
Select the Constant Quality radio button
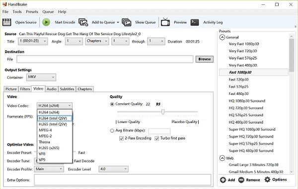[x=112, y=104]
